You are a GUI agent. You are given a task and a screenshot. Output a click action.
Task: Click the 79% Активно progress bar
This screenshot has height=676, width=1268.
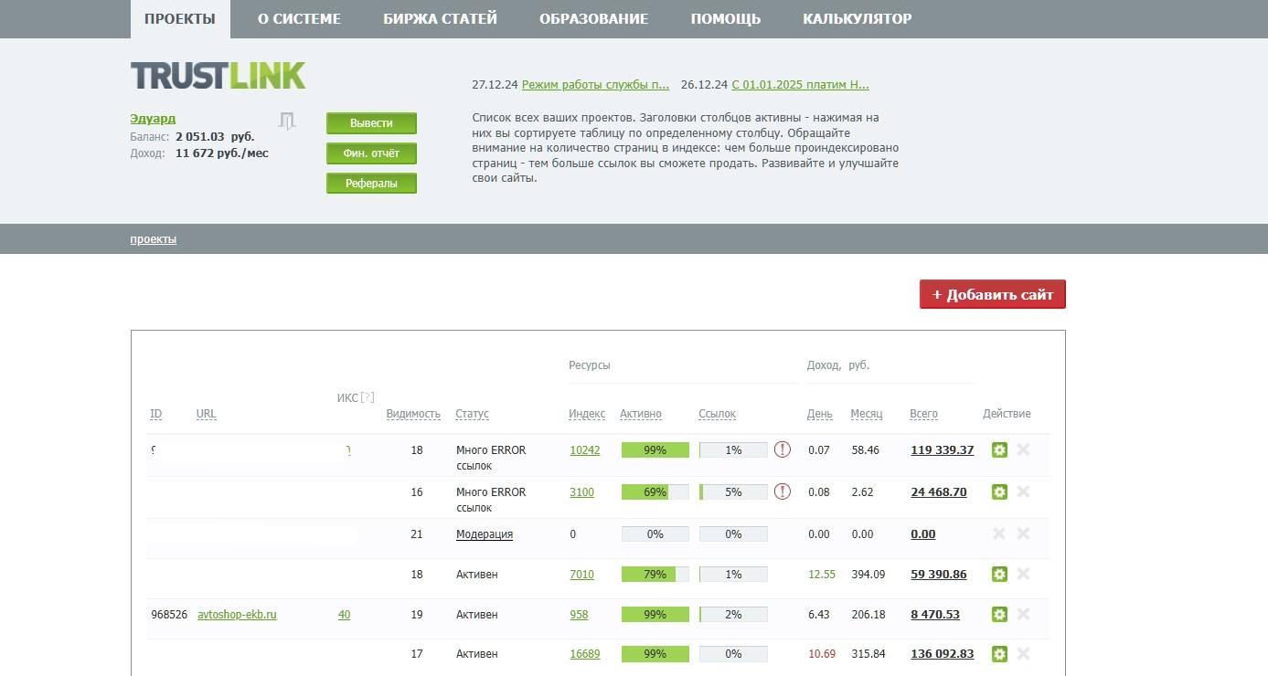click(x=655, y=575)
